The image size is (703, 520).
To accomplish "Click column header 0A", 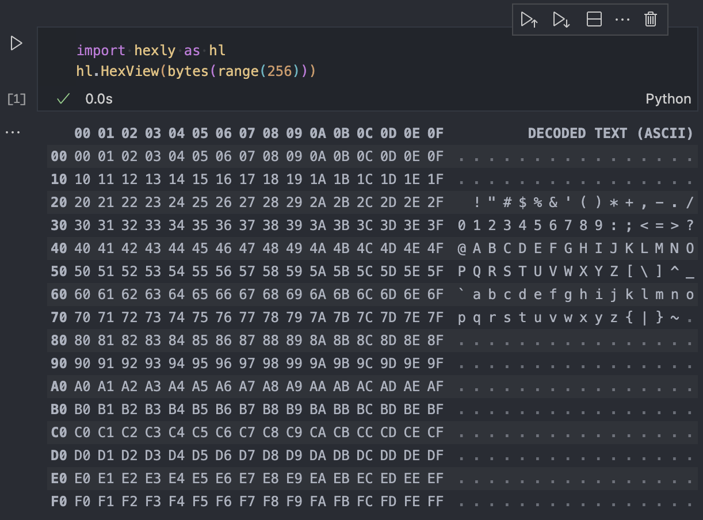I will tap(318, 133).
